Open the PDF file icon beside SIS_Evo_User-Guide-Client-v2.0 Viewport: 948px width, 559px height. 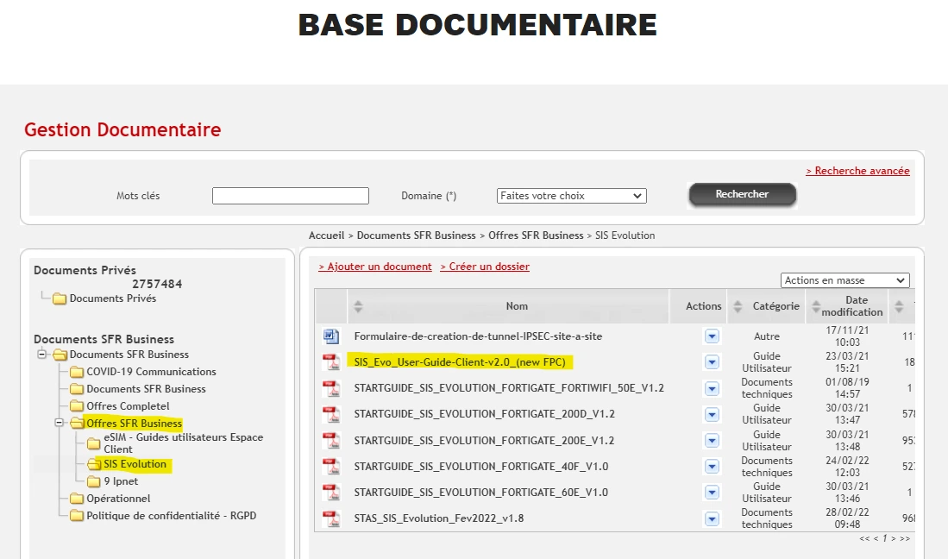tap(330, 362)
